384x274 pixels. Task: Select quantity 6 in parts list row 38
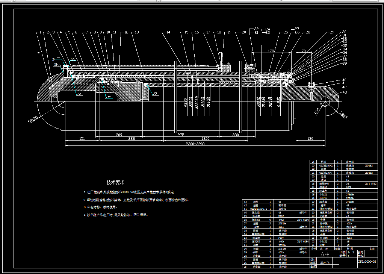(x=270, y=220)
